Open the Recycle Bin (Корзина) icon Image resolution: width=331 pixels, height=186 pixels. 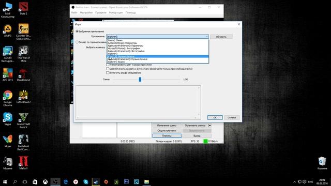coord(322,163)
